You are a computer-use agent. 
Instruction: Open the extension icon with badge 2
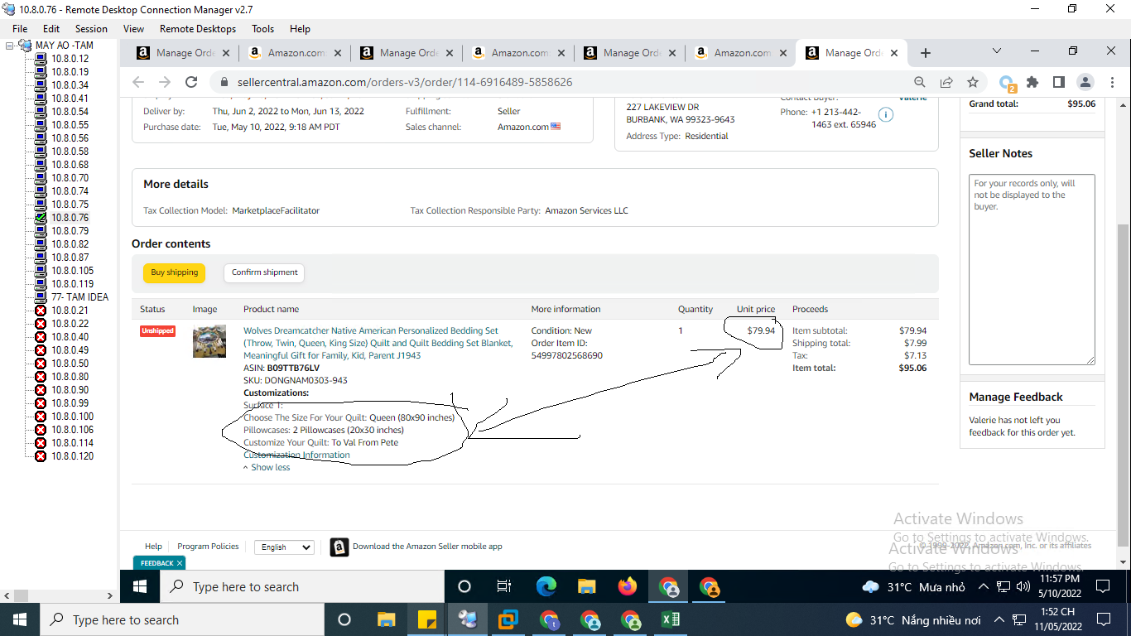pos(1008,83)
